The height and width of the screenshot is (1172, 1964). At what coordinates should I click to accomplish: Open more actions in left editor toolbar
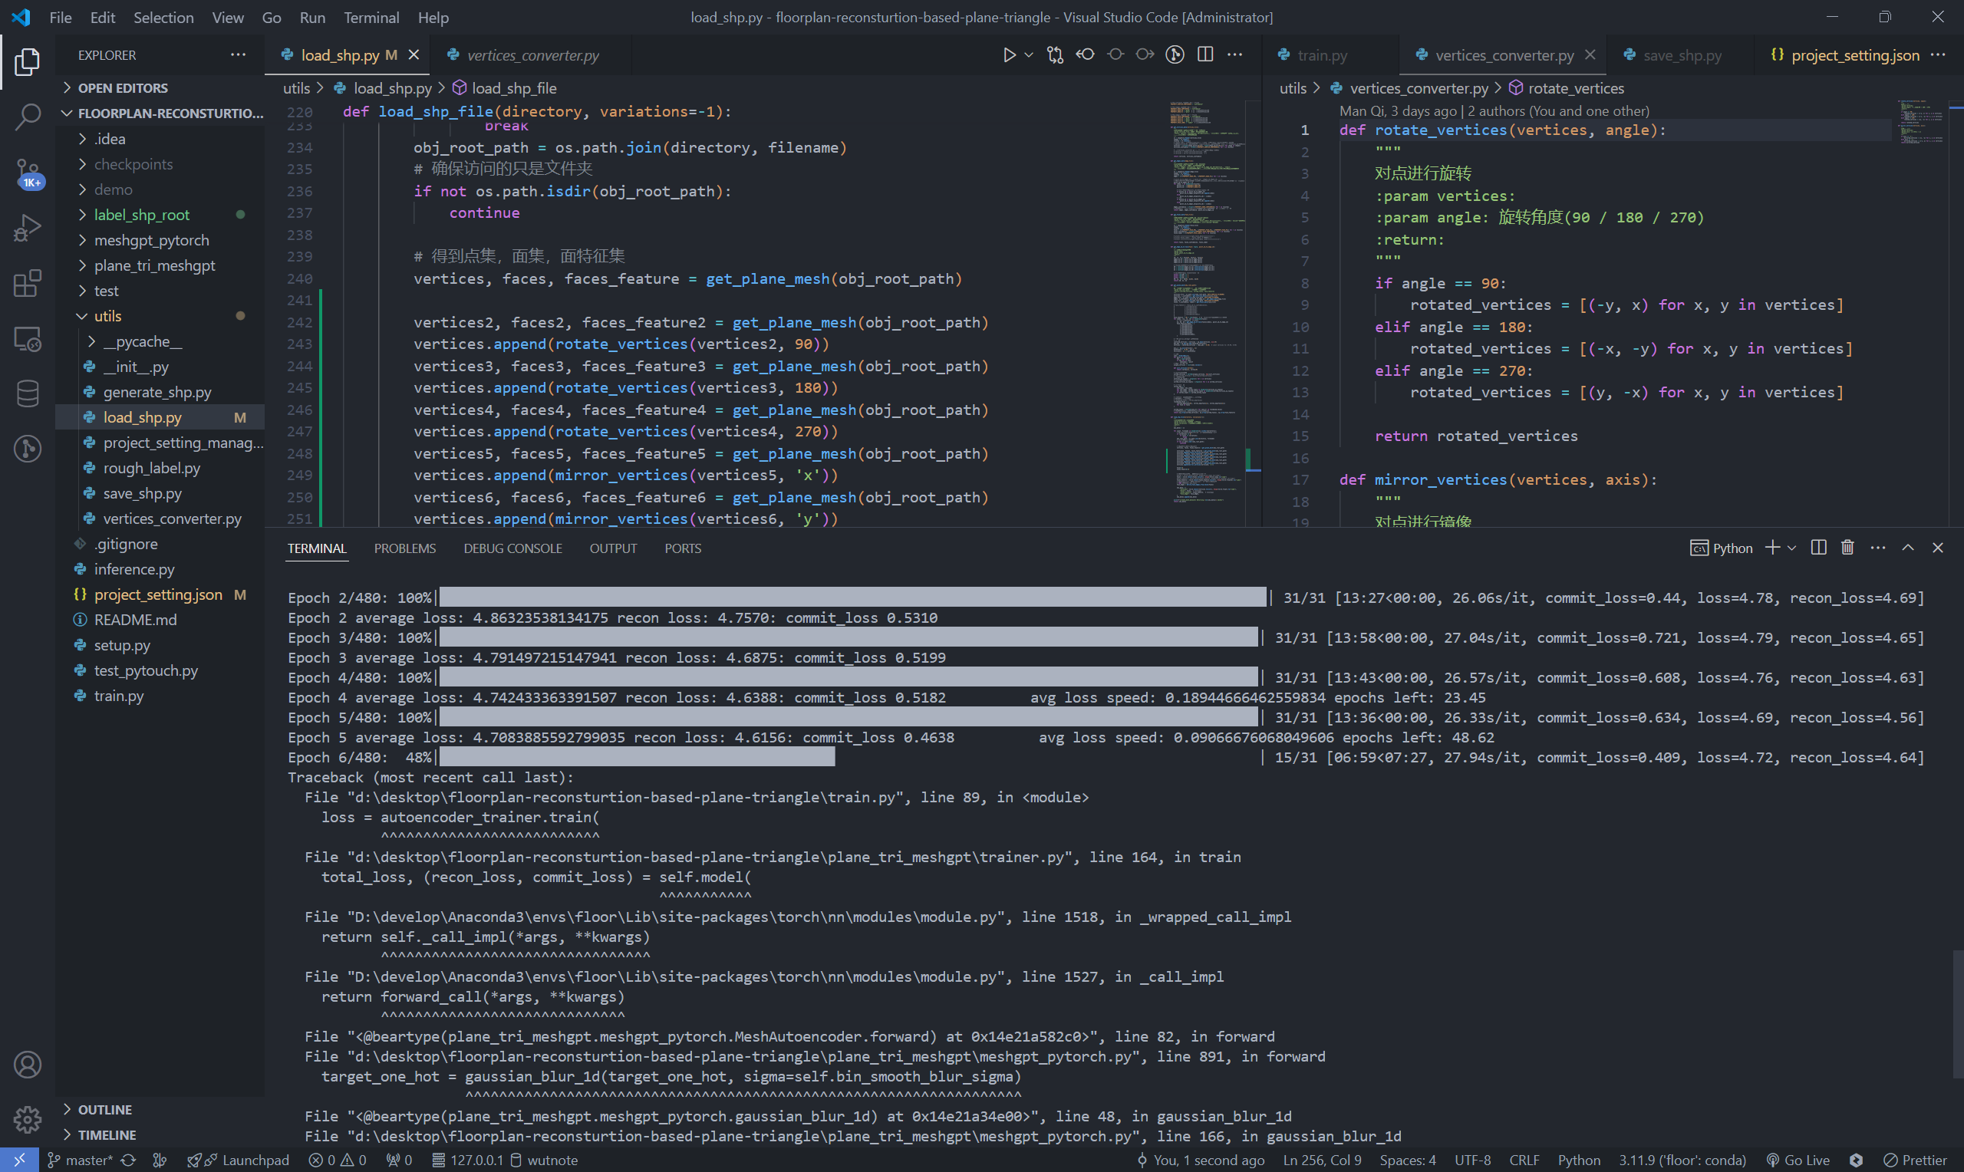coord(1235,54)
